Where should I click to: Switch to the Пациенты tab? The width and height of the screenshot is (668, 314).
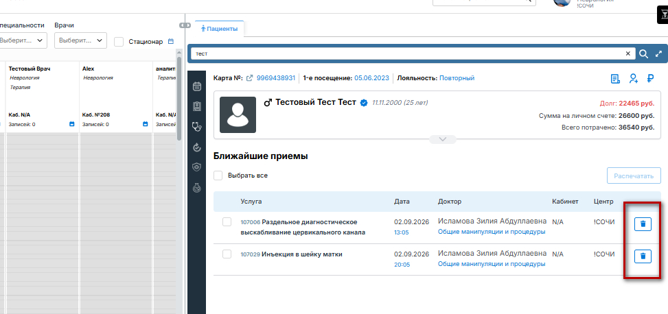[x=220, y=29]
